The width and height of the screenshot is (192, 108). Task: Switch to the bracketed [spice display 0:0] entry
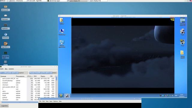point(97,1)
